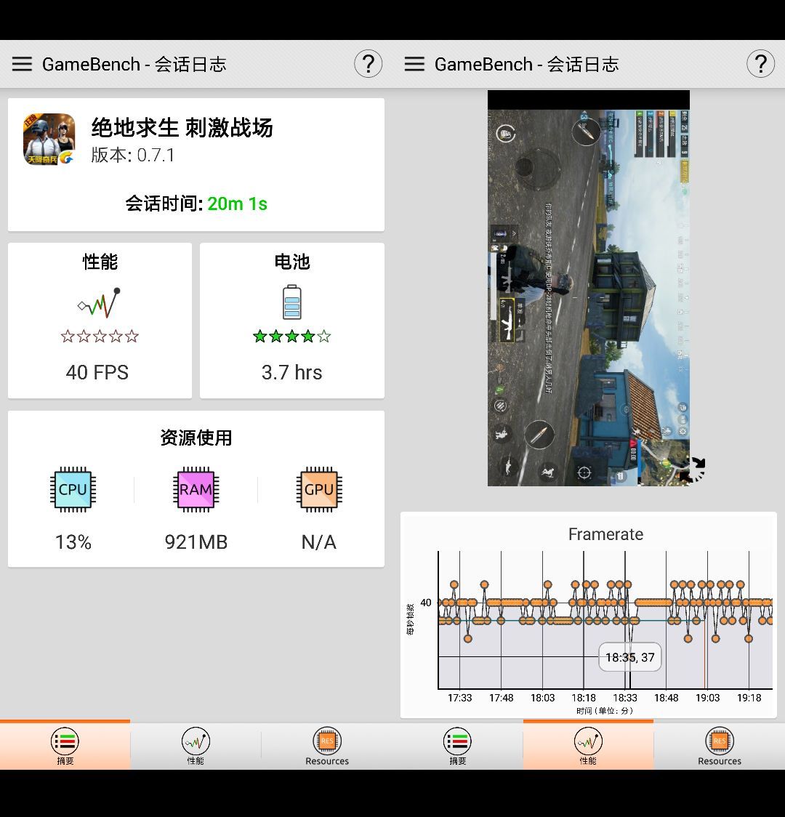Click the session time 20m 1s text
785x817 pixels.
click(237, 204)
